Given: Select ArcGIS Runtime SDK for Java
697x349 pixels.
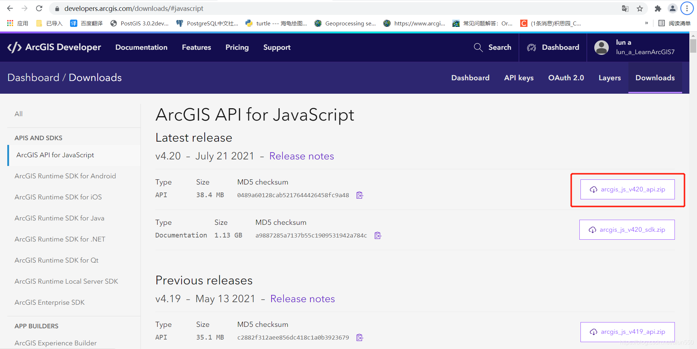Looking at the screenshot, I should (x=59, y=218).
